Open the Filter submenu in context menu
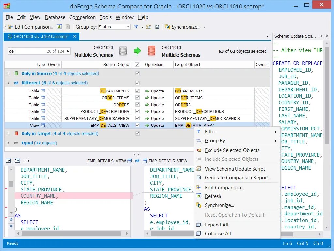Screen dimensions: 334x251 [x=237, y=132]
